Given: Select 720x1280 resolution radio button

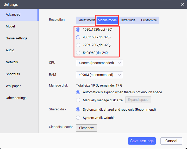Looking at the screenshot, I should click(78, 45).
